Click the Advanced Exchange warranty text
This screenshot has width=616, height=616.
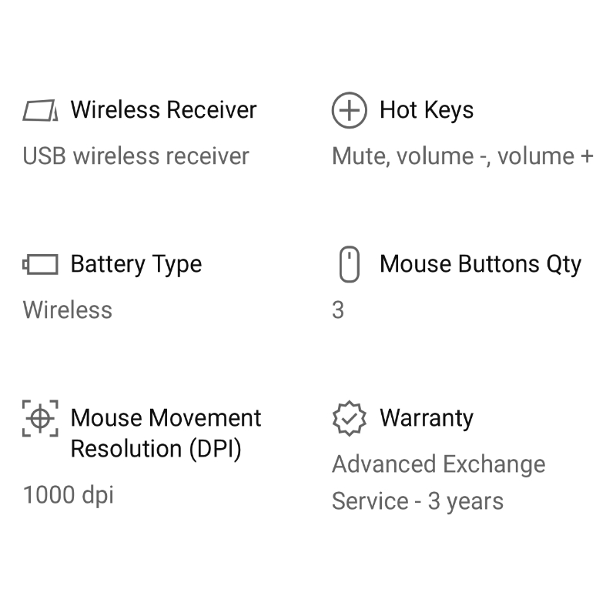click(x=438, y=464)
